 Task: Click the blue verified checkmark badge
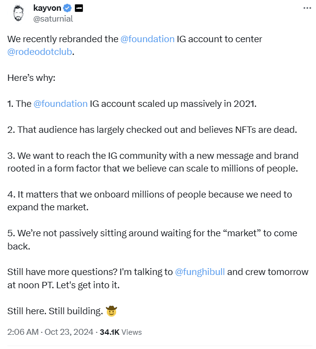67,8
